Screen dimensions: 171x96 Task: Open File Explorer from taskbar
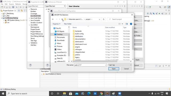click(x=64, y=94)
